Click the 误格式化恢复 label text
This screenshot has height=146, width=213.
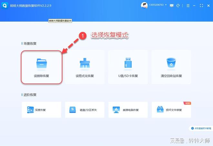coord(85,76)
